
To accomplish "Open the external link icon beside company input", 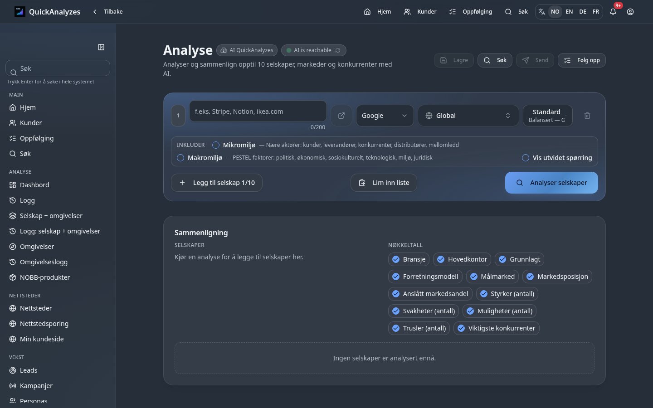I will pos(341,116).
